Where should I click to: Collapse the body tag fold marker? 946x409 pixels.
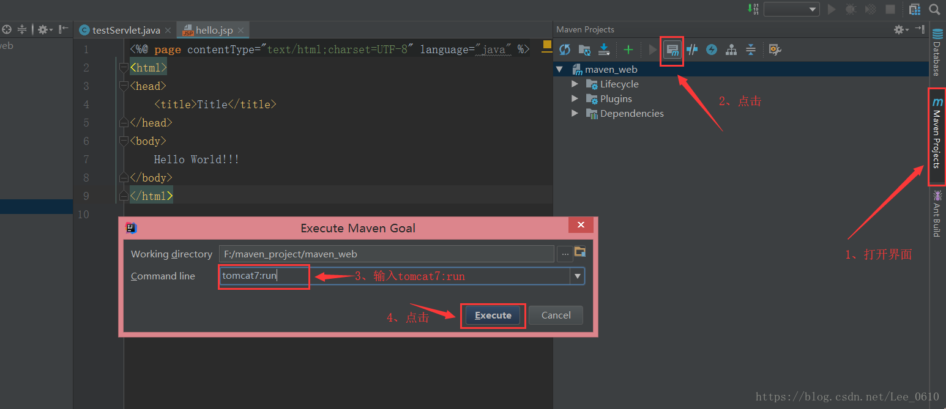[x=124, y=141]
